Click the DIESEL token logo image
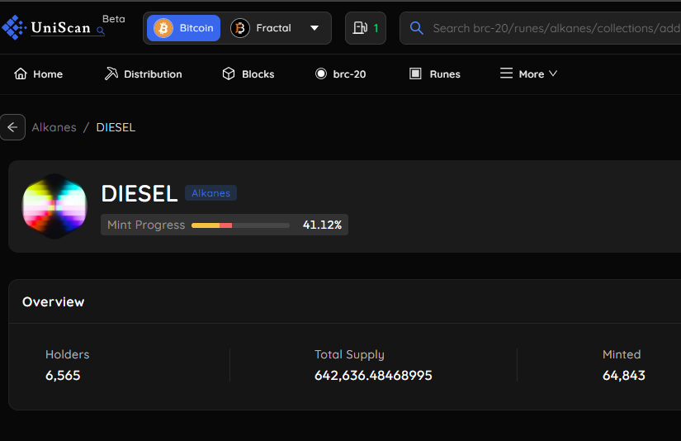This screenshot has width=681, height=441. (x=54, y=206)
